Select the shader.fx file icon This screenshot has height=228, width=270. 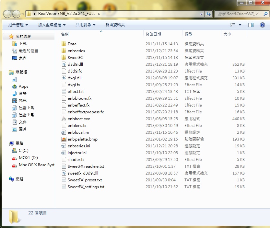(64, 159)
